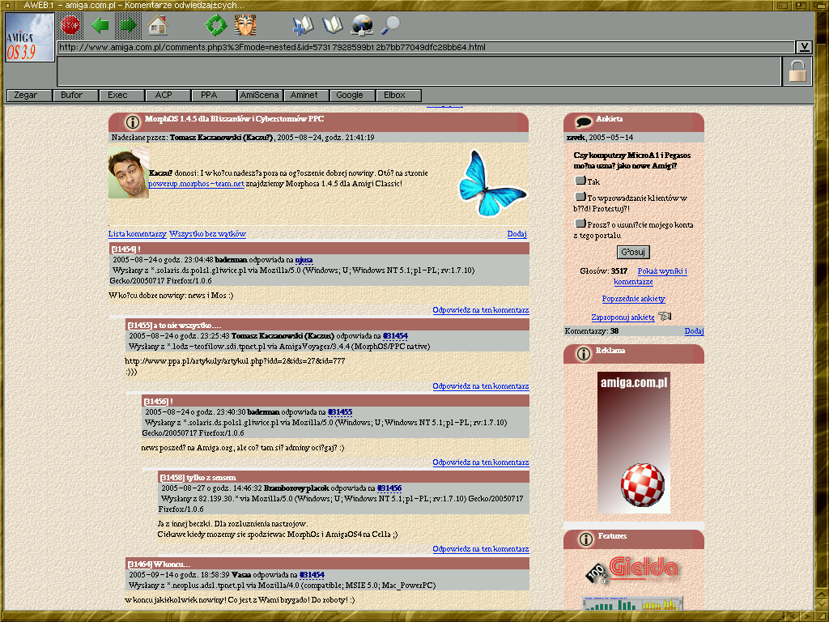The height and width of the screenshot is (622, 829).
Task: Click the Bufor bookmark button
Action: [x=75, y=96]
